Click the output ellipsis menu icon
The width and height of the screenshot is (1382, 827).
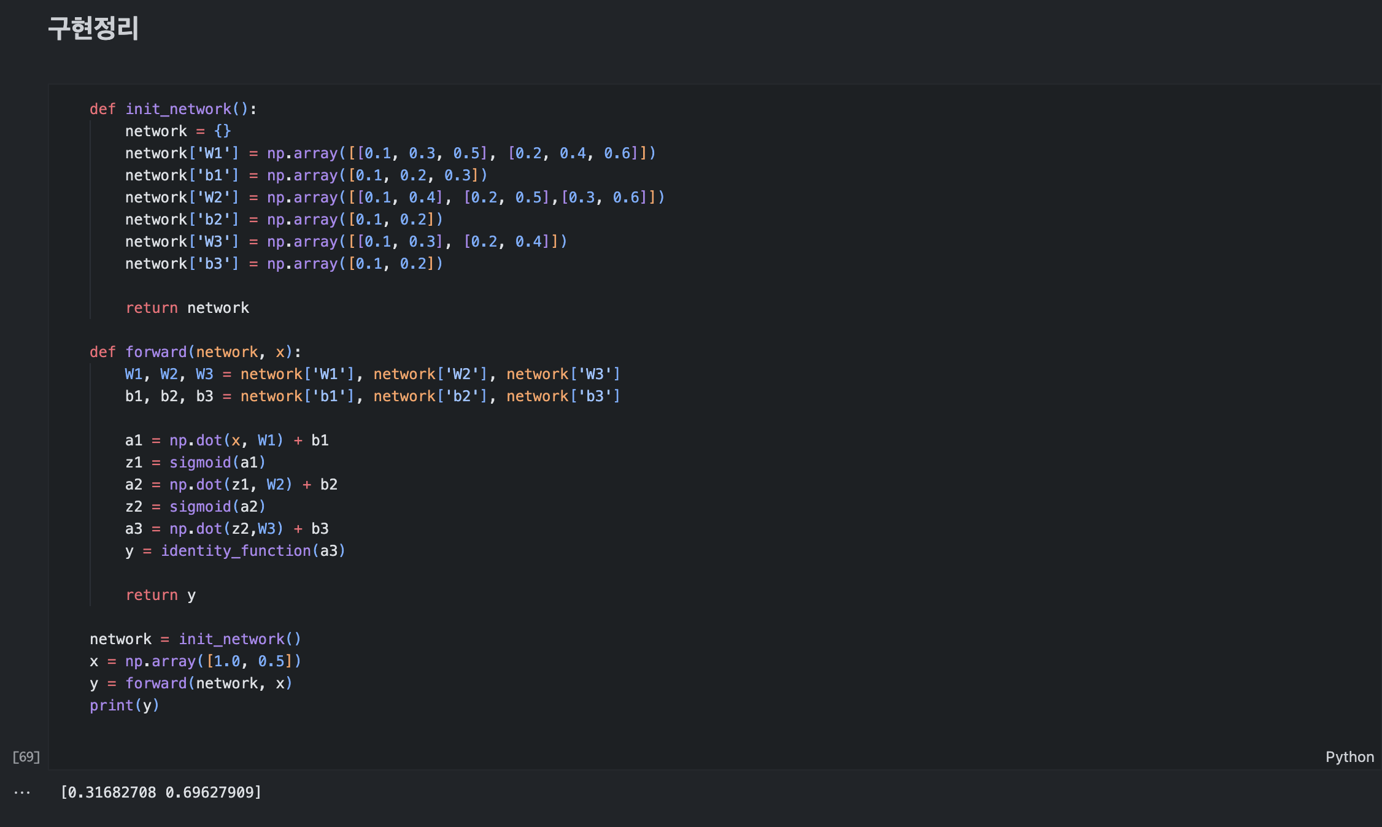[22, 793]
